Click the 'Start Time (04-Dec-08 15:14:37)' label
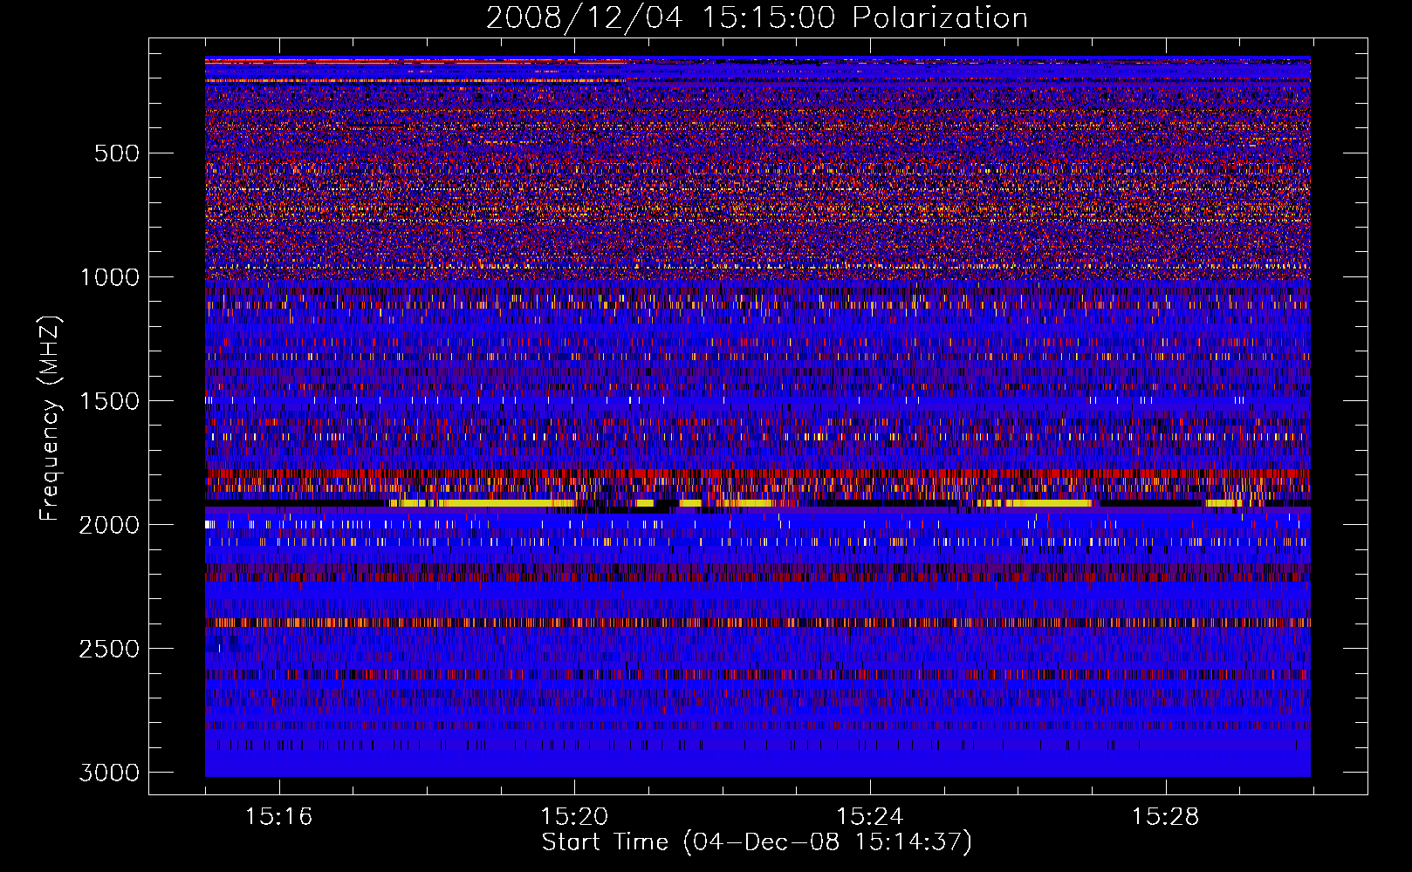 point(757,842)
